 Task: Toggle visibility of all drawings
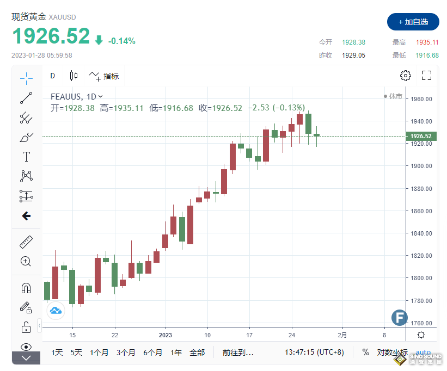tap(26, 347)
